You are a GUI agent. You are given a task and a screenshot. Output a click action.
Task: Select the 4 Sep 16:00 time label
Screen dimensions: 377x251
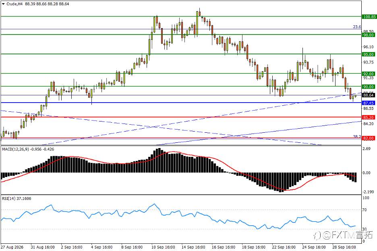tap(102, 247)
